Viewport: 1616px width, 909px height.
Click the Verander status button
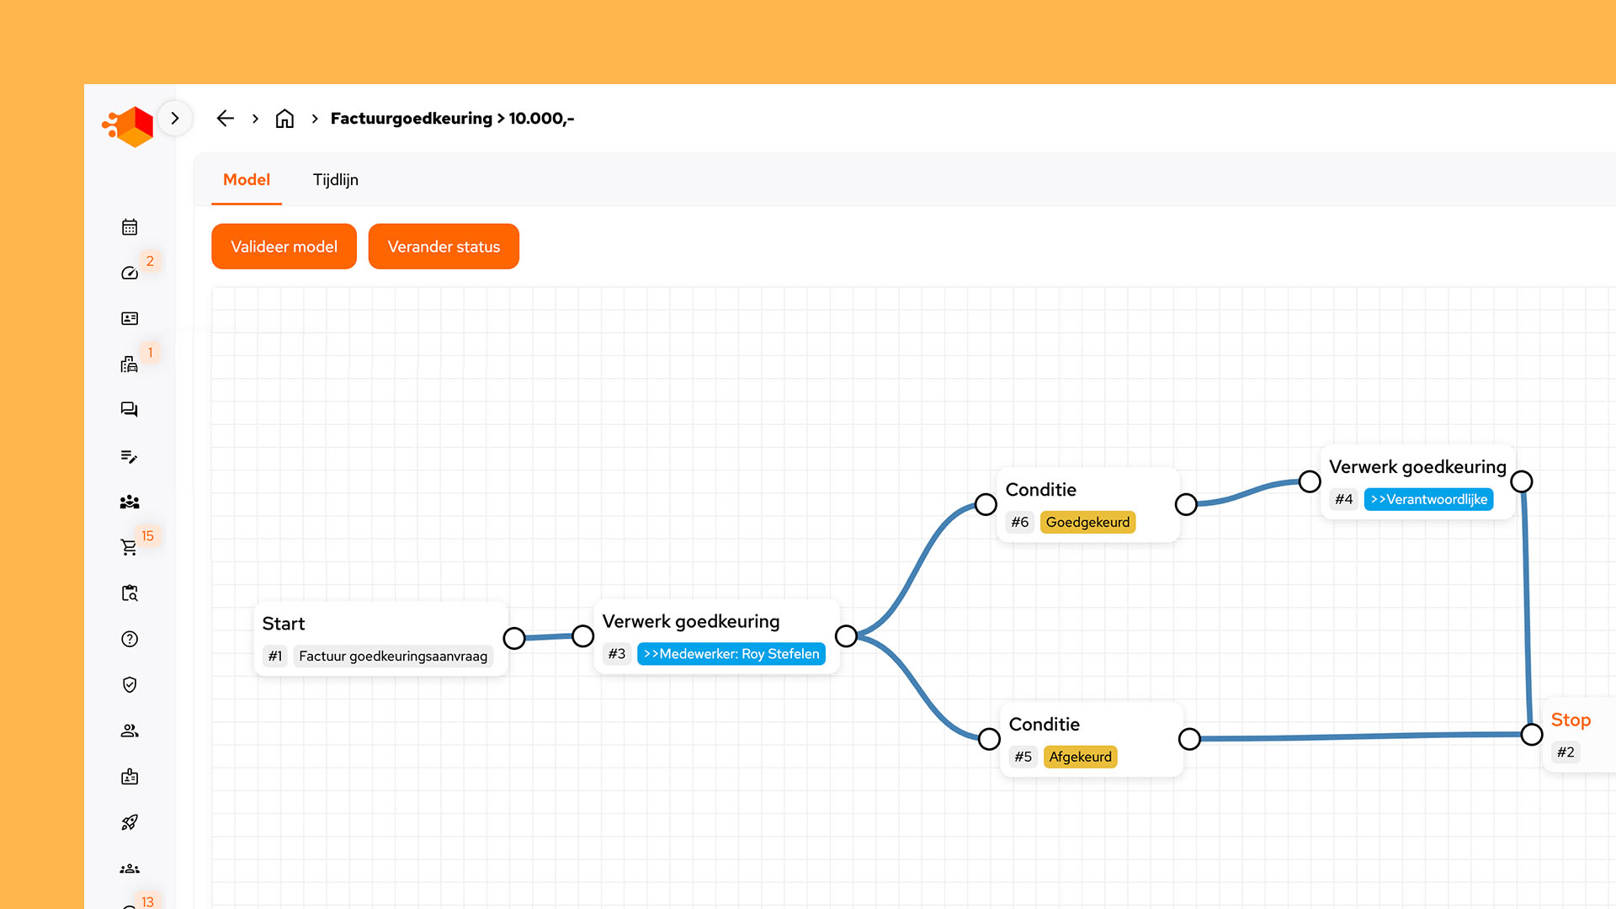(444, 247)
